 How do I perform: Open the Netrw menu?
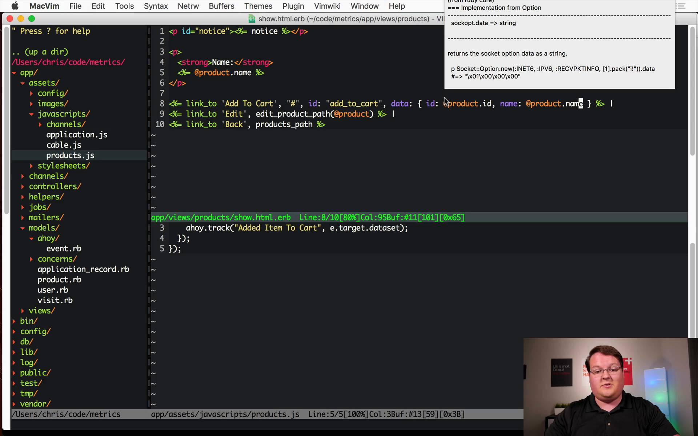click(x=188, y=6)
